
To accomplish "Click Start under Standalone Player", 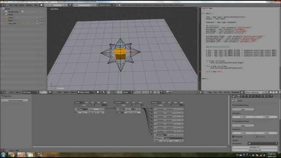I will 243,126.
